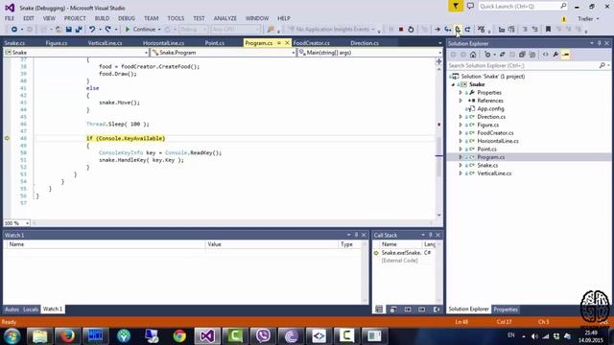Screen dimensions: 614x345
Task: Click the Step Over debug icon
Action: (458, 30)
